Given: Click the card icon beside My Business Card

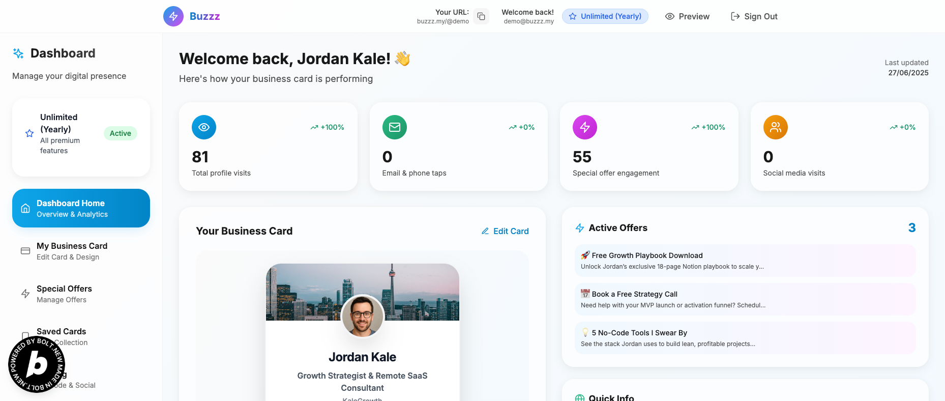Looking at the screenshot, I should coord(25,251).
